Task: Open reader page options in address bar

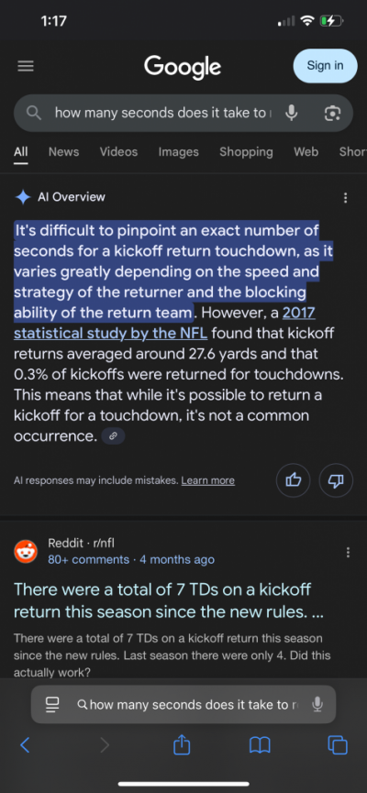Action: tap(52, 704)
